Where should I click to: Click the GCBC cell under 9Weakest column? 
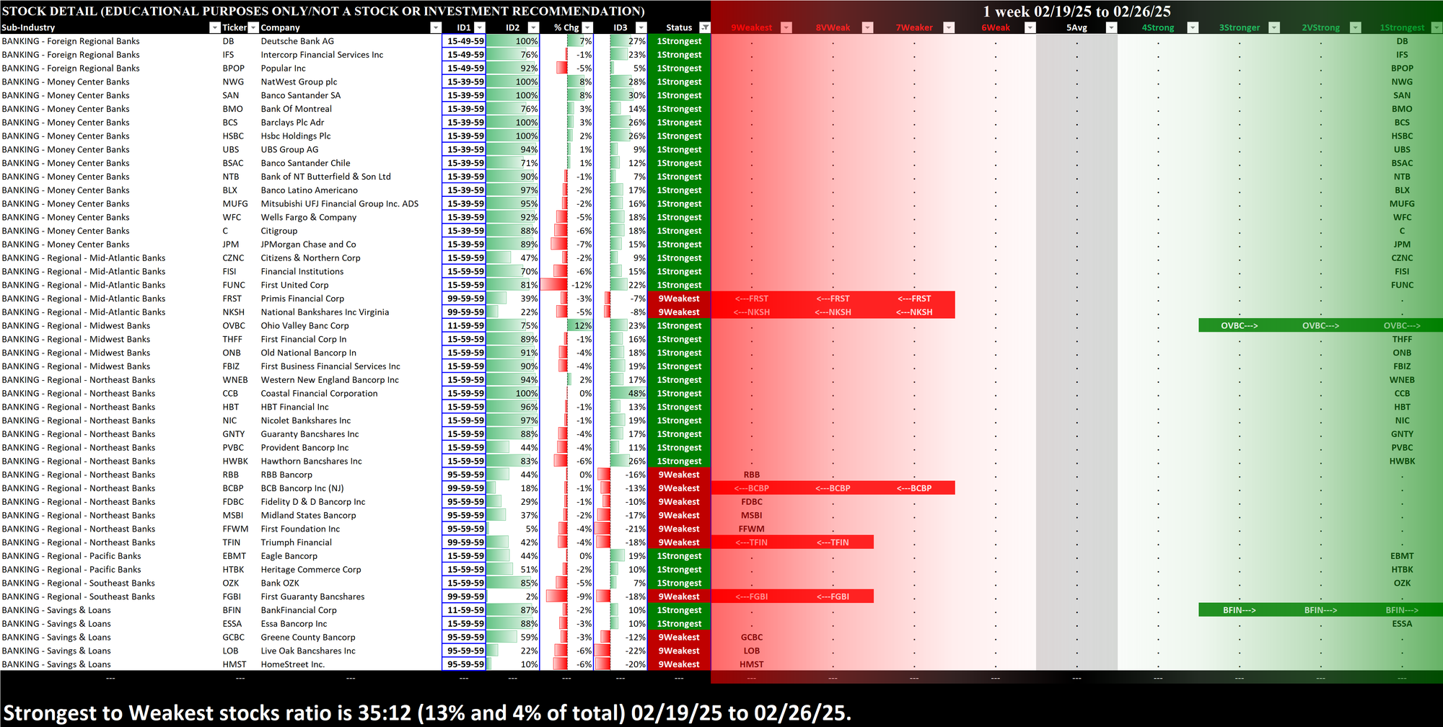[x=752, y=638]
